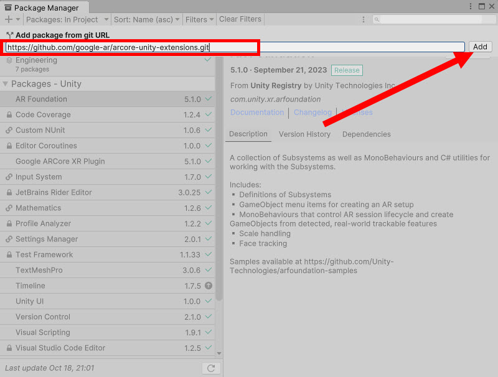Click the plus add-package icon
The height and width of the screenshot is (377, 498).
(9, 19)
